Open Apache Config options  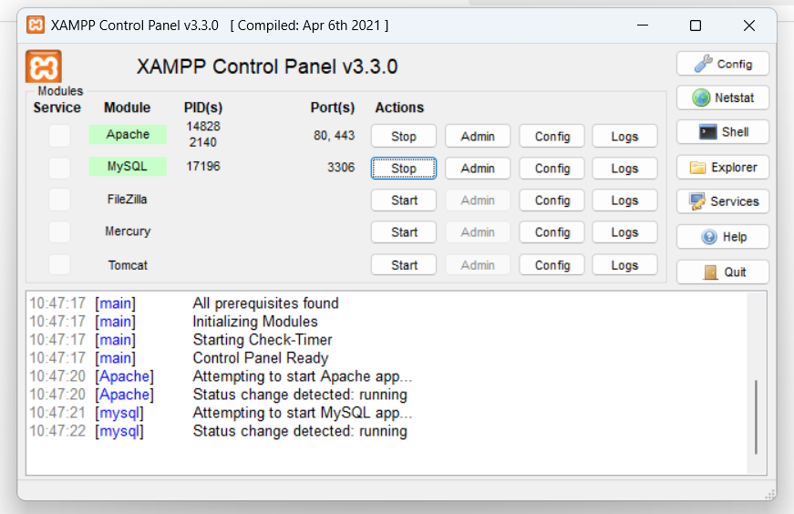(552, 136)
